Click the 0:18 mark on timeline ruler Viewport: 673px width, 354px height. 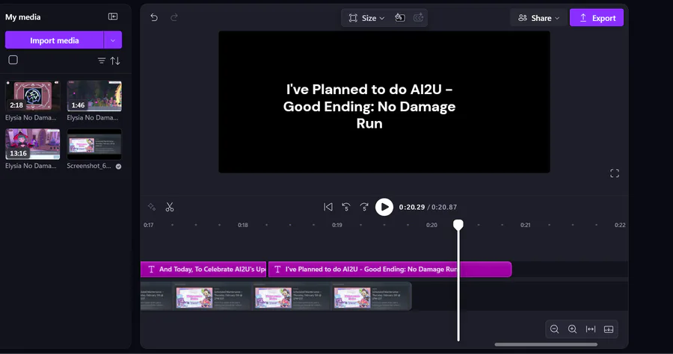tap(243, 225)
